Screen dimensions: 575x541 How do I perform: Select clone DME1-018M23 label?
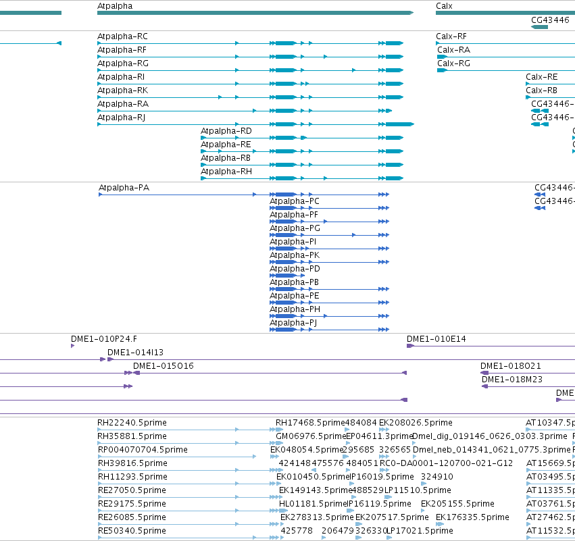[x=512, y=380]
